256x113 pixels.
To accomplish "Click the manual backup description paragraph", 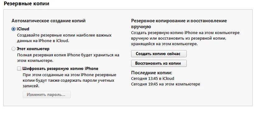I will (185, 38).
